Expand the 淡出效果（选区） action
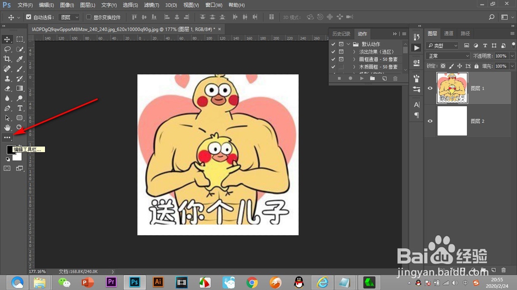 [x=354, y=52]
